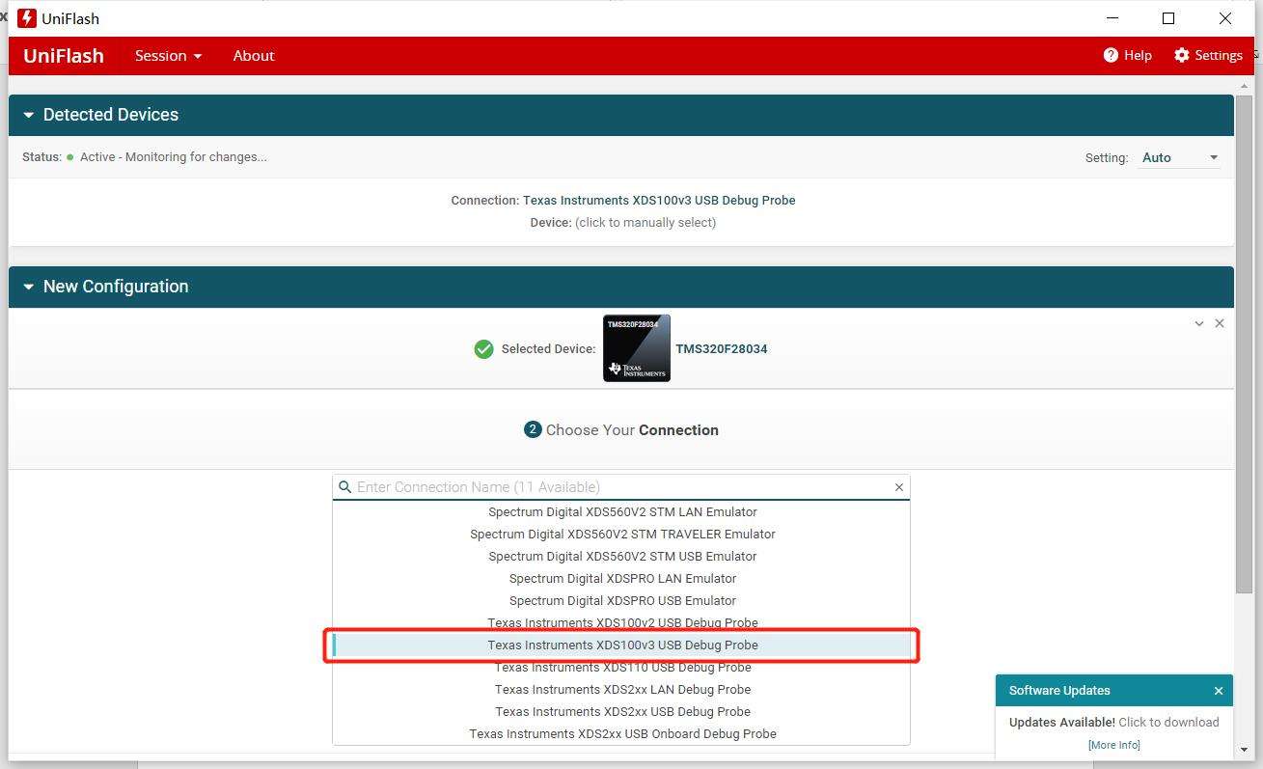This screenshot has height=769, width=1263.
Task: Close the New Configuration device panel
Action: click(1220, 323)
